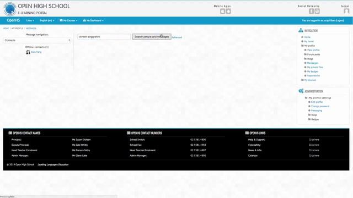Viewport: 353px width, 198px height.
Task: Click the MESSAGES breadcrumb
Action: (31, 29)
